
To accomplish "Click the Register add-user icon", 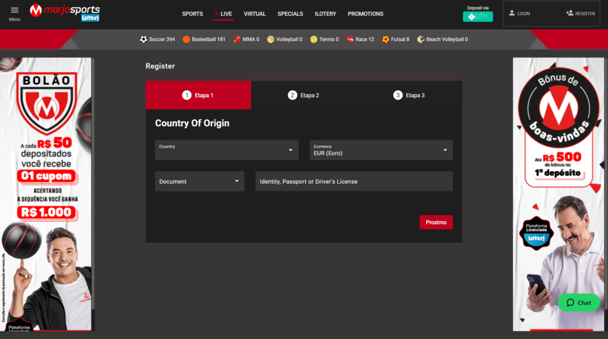I will click(x=569, y=13).
